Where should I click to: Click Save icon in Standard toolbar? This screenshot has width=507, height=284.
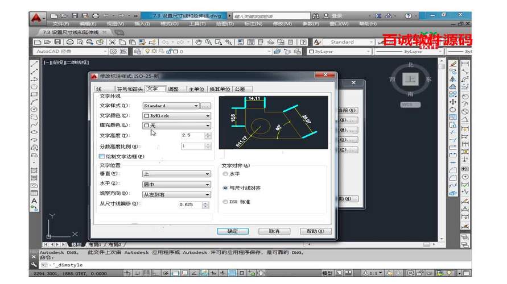click(x=57, y=42)
